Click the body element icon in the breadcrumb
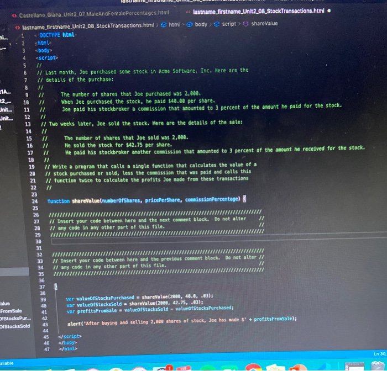The height and width of the screenshot is (371, 387). [189, 25]
